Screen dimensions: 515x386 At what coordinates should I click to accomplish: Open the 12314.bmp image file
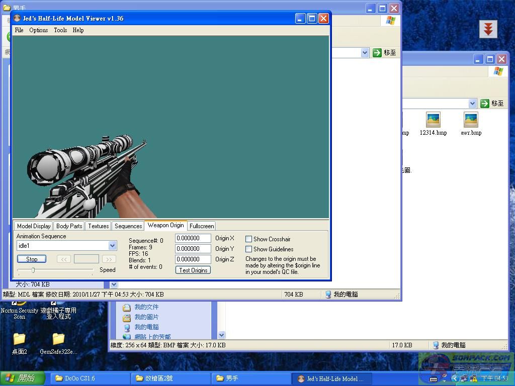(433, 120)
